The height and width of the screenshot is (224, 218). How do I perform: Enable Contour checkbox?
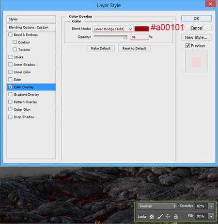[x=15, y=42]
